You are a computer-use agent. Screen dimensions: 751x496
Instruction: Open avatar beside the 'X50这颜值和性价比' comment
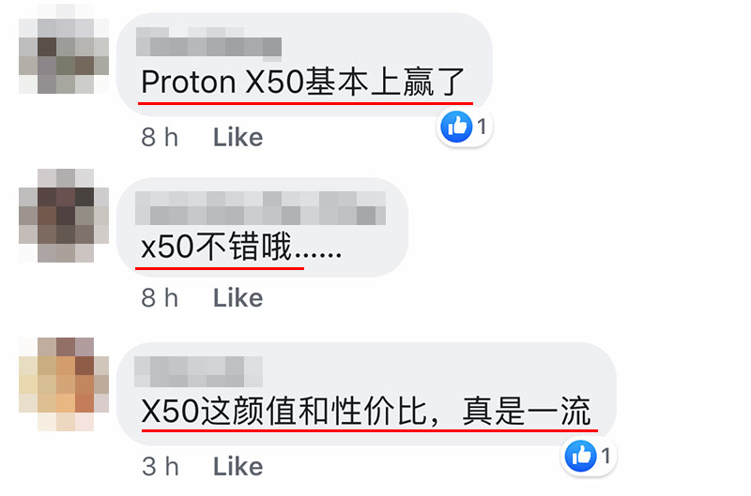64,384
